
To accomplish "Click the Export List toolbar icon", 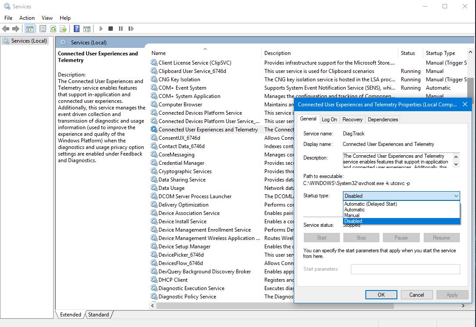I will tap(62, 29).
